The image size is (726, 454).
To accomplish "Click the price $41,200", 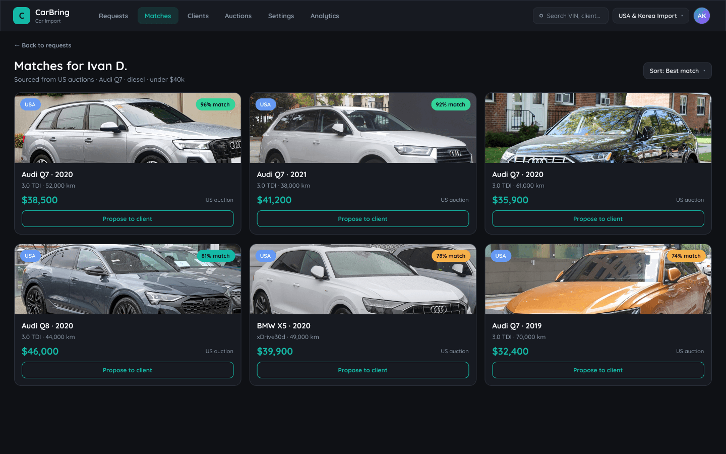I will [x=274, y=200].
